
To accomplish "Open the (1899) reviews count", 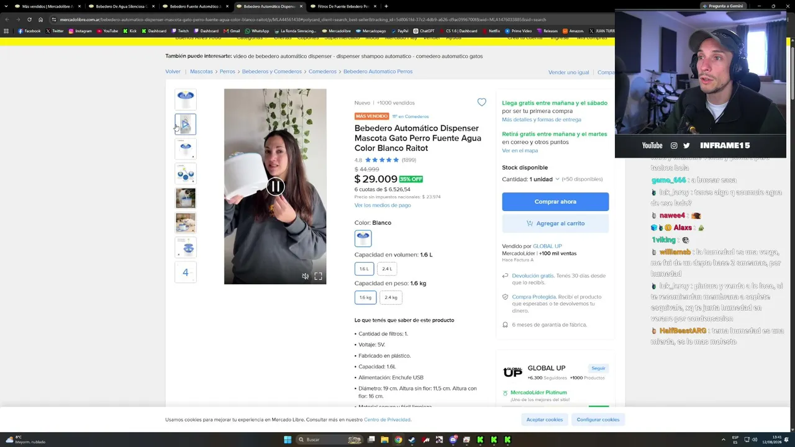I will tap(409, 160).
